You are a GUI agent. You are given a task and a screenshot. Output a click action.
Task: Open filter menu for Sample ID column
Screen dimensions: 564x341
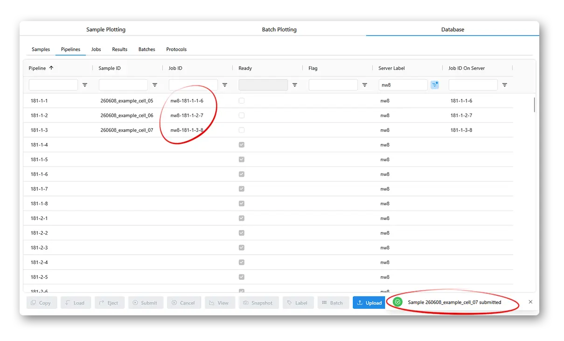[155, 85]
